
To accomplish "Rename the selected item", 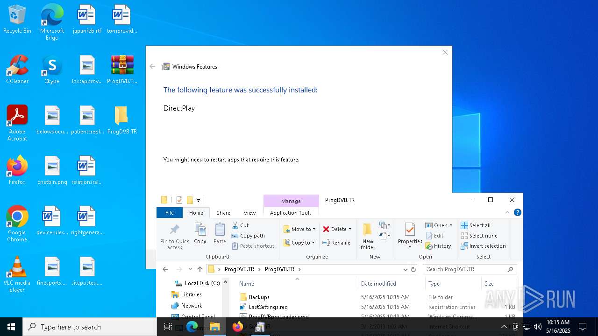I will pyautogui.click(x=336, y=243).
